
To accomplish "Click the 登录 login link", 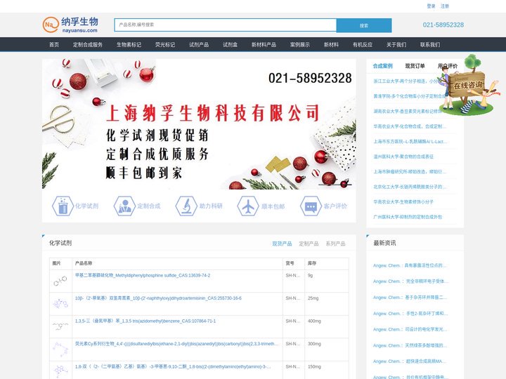I will tap(431, 6).
